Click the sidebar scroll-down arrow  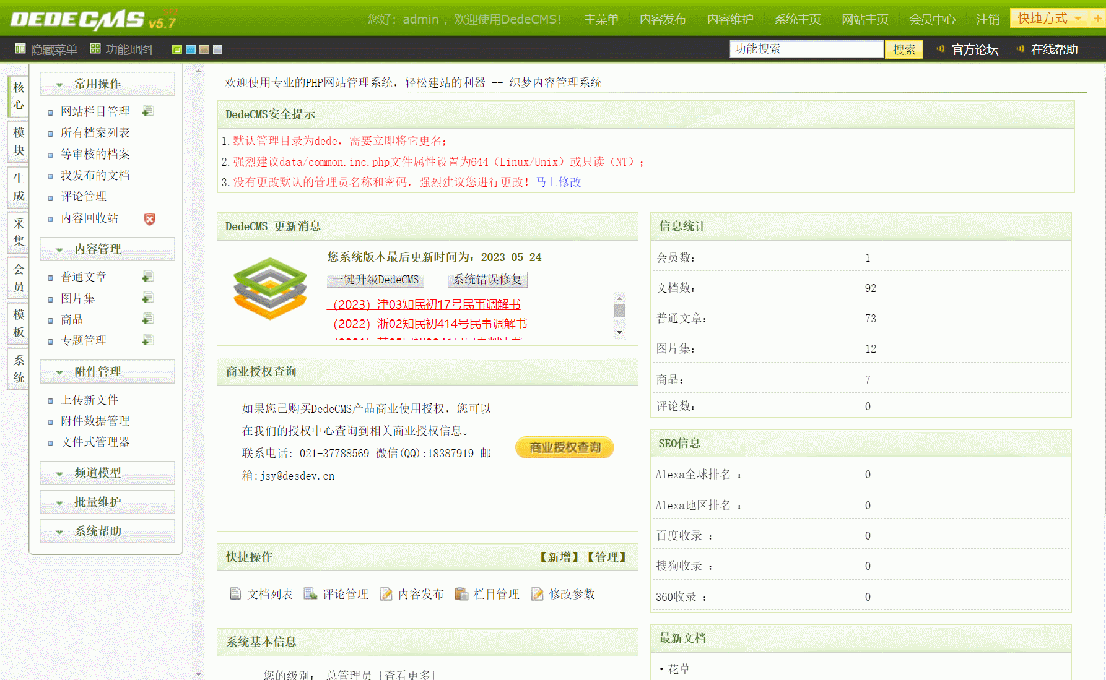tap(198, 674)
